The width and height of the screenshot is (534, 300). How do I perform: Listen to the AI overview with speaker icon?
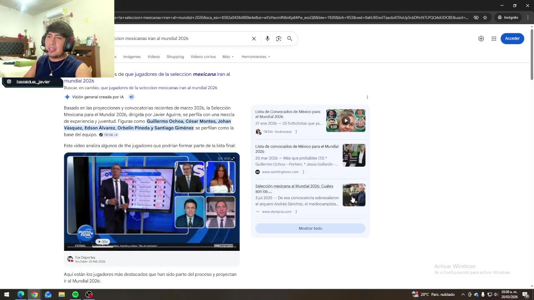(x=131, y=97)
